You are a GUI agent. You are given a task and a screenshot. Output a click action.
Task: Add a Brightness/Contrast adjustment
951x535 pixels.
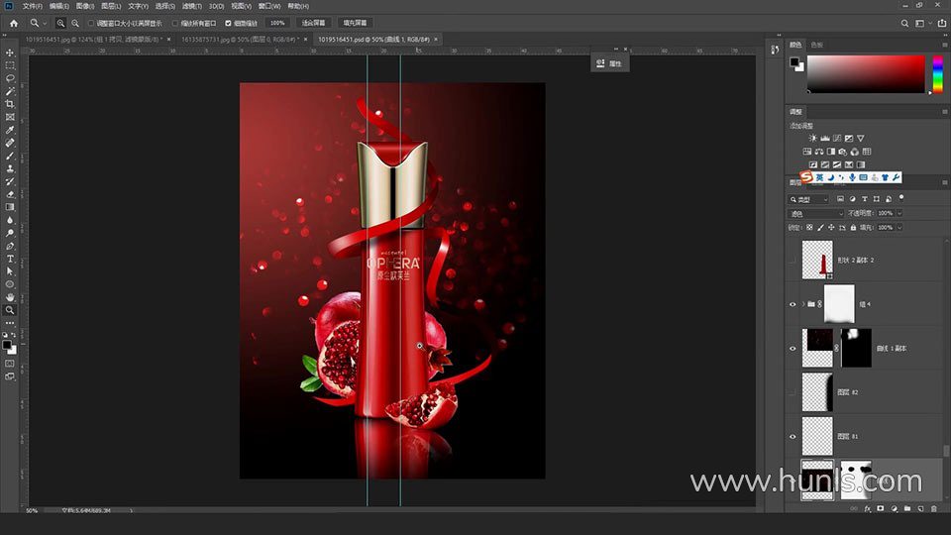tap(813, 138)
